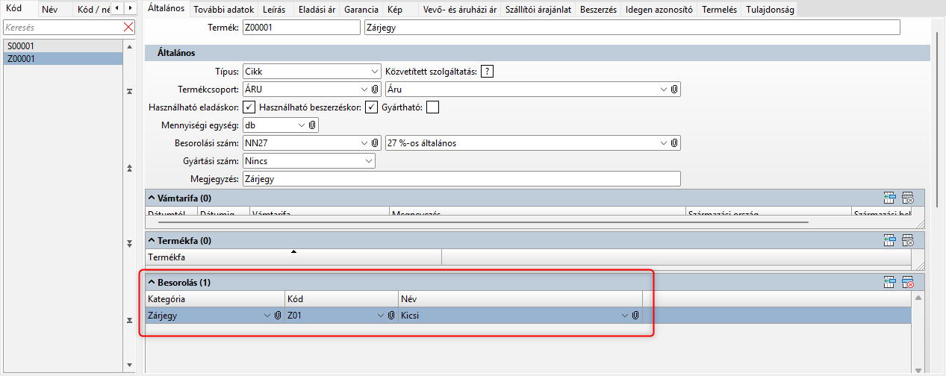Open the Idegen azonosító tab
The height and width of the screenshot is (376, 946).
click(659, 10)
